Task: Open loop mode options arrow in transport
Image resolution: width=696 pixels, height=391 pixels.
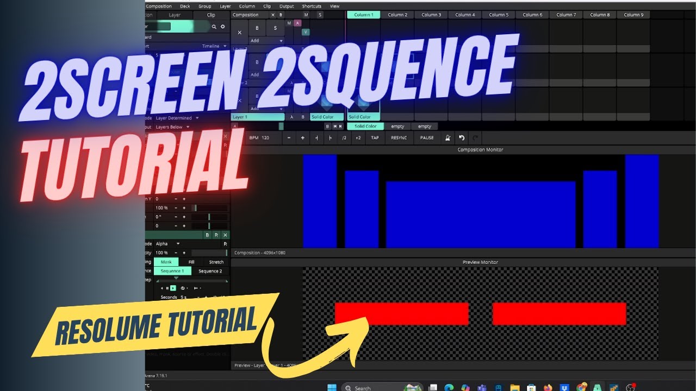Action: (x=187, y=288)
